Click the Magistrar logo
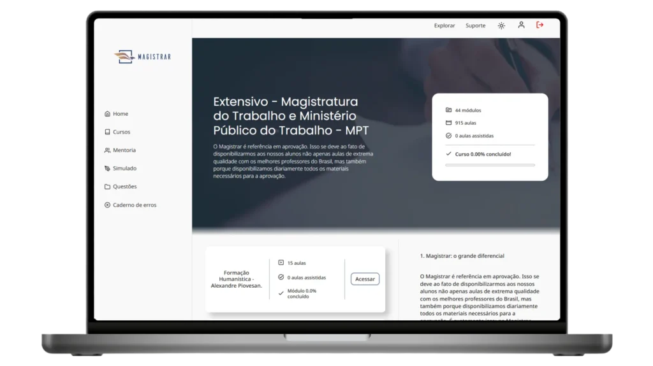Image resolution: width=653 pixels, height=366 pixels. click(x=142, y=57)
